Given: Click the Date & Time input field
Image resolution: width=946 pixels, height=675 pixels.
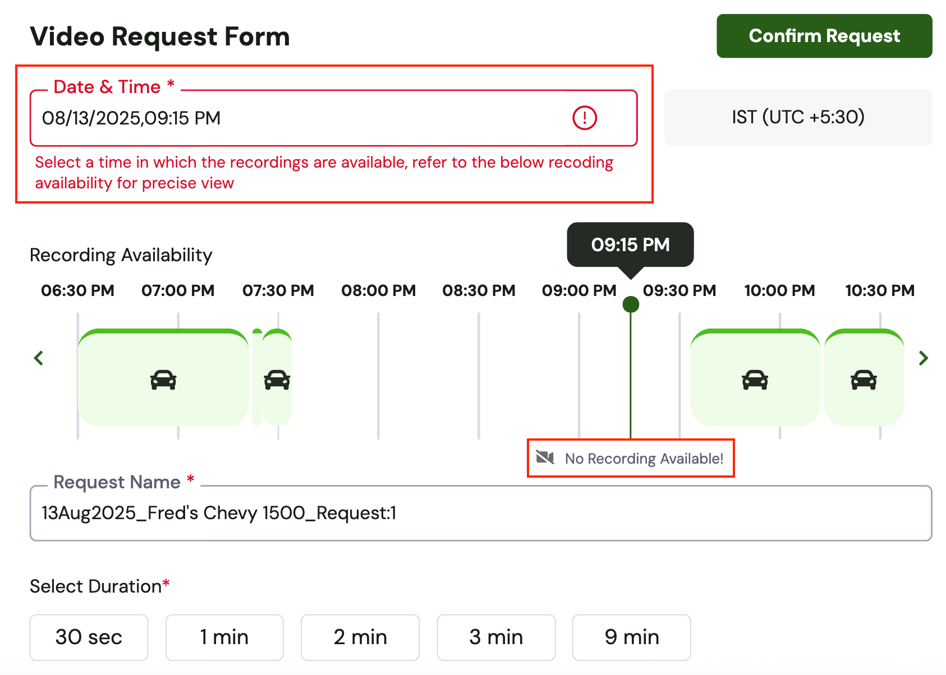Looking at the screenshot, I should coord(333,118).
